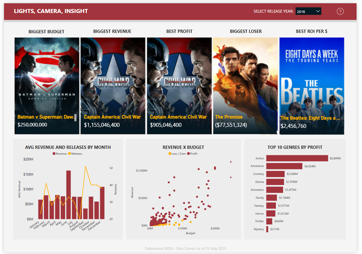Select the Loss / Even legend item
362x254 pixels.
[x=170, y=154]
